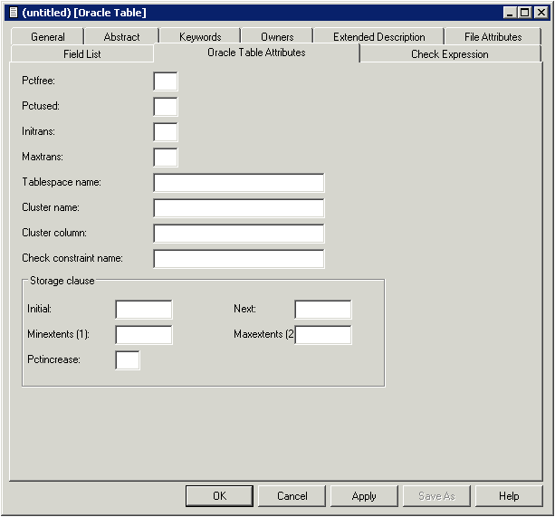This screenshot has height=517, width=555.
Task: Open the Keywords tab
Action: [200, 37]
